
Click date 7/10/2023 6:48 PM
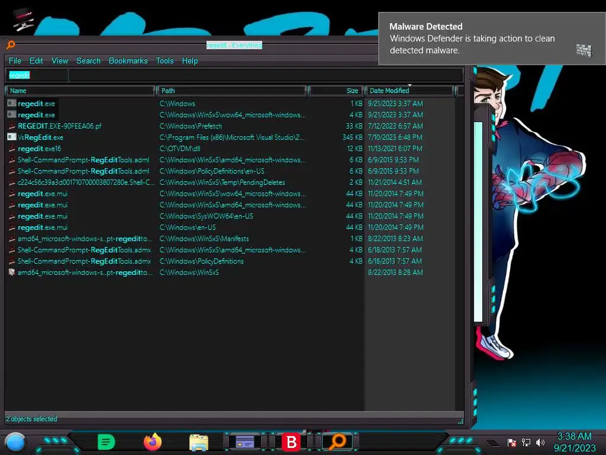[395, 137]
